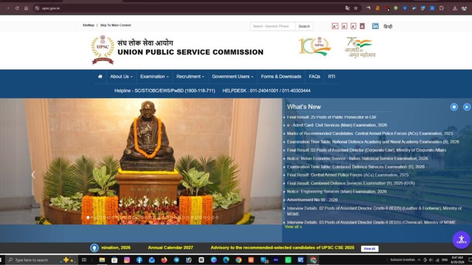Click the UPSC emblem logo
Image resolution: width=472 pixels, height=265 pixels.
103,50
